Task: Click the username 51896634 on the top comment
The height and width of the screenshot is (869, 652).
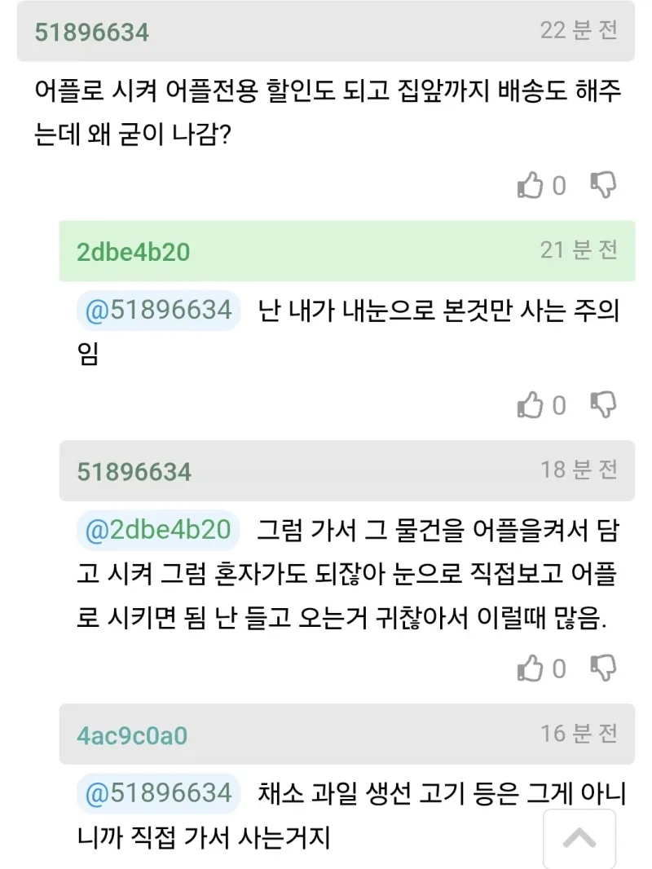Action: (x=92, y=34)
